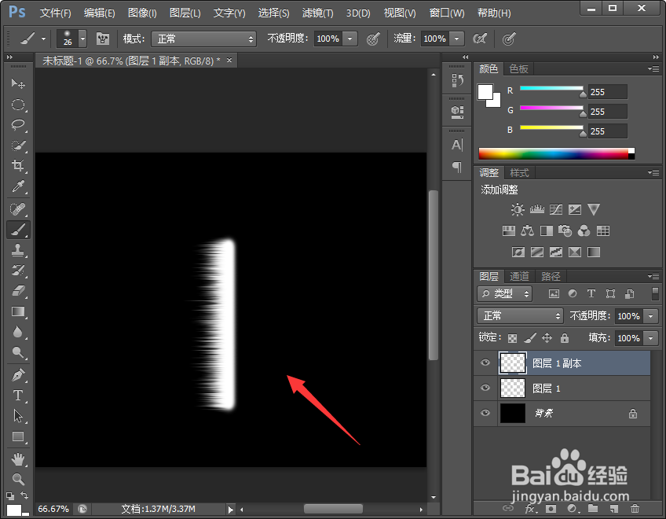Open the 填充 fill dropdown arrow
The width and height of the screenshot is (666, 519).
click(x=651, y=338)
